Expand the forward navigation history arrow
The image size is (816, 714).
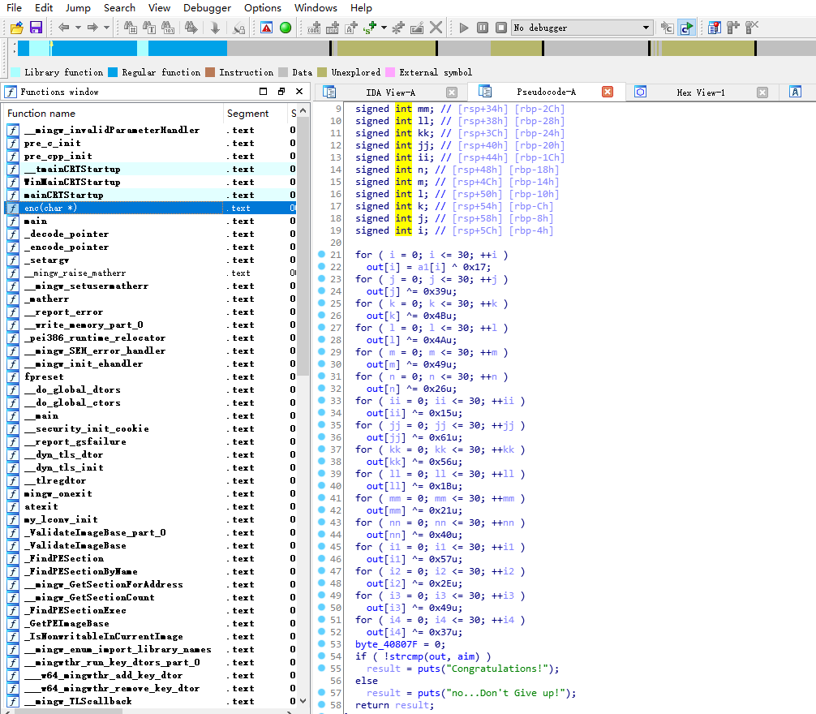tap(106, 28)
